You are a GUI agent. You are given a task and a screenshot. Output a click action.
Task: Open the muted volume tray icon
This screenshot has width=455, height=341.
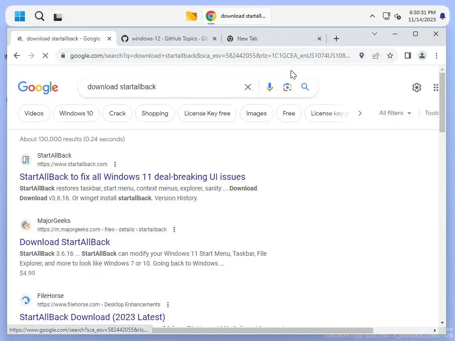tap(398, 16)
